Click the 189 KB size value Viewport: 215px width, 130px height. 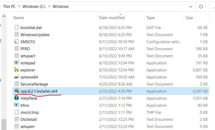tap(202, 49)
